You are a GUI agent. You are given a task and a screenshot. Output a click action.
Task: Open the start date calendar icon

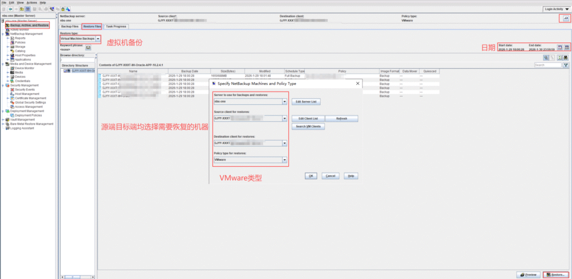(x=560, y=47)
